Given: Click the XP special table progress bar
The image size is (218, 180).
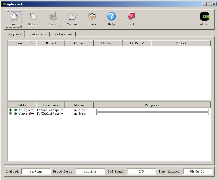Looking at the screenshot, I should 152,110.
